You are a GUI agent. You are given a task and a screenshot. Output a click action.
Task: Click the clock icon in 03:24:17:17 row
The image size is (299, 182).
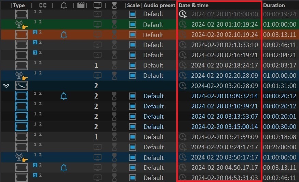pyautogui.click(x=183, y=147)
